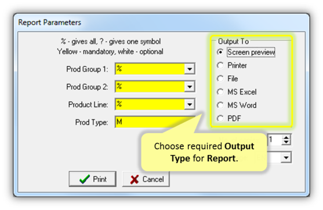This screenshot has height=210, width=323.
Task: Click inside the Prod Type field
Action: [155, 122]
